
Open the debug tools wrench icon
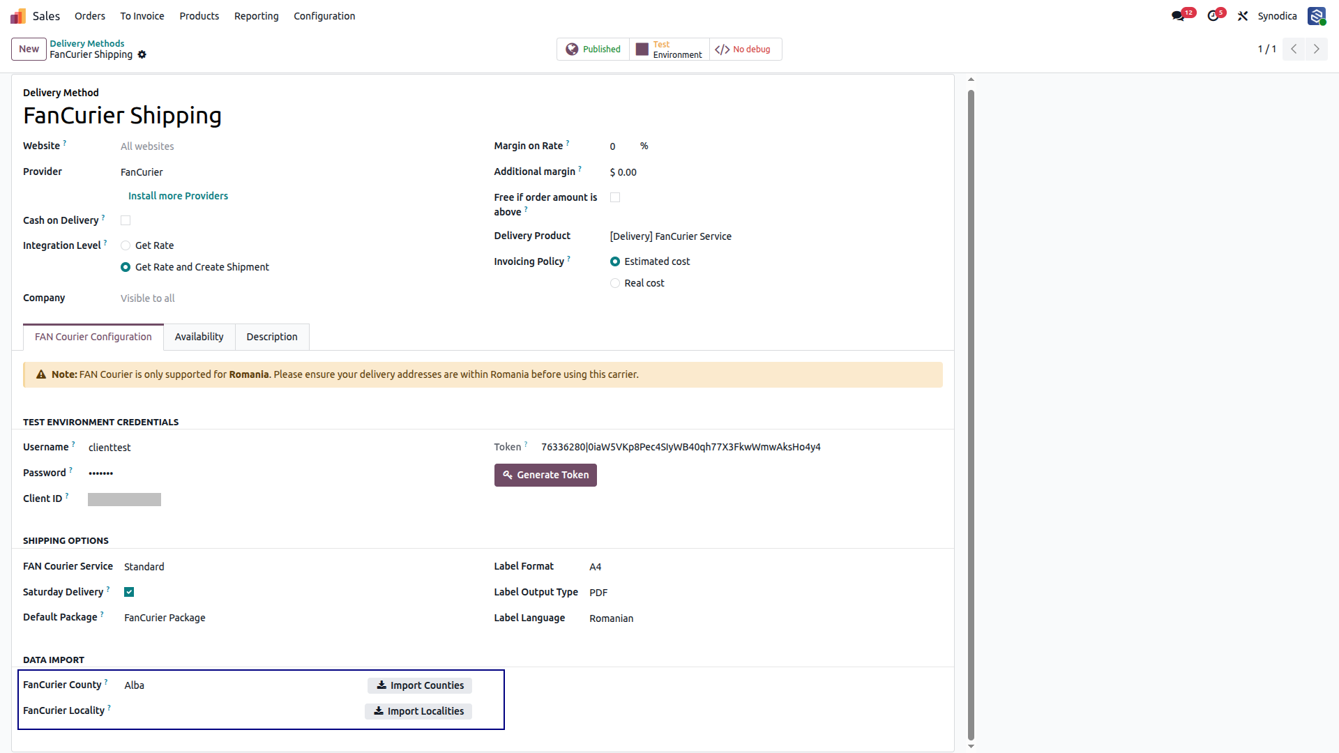coord(1243,16)
